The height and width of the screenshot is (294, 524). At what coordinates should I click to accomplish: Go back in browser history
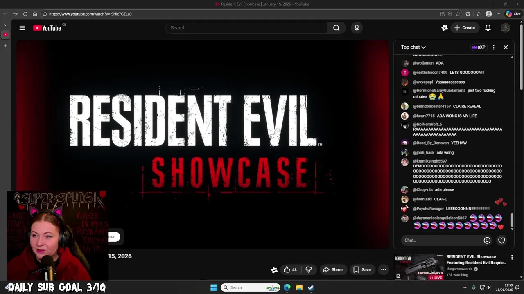coord(5,14)
